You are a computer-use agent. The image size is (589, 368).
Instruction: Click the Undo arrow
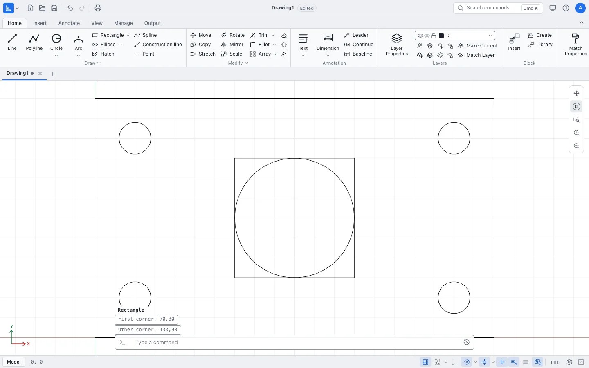click(70, 8)
